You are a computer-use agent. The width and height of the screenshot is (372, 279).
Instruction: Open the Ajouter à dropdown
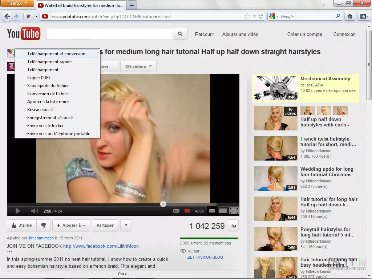pyautogui.click(x=71, y=225)
